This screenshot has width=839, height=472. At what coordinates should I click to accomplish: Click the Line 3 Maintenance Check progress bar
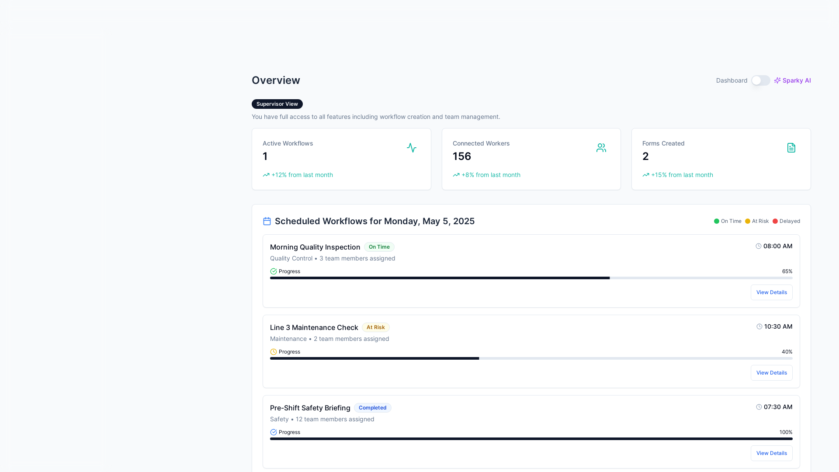click(x=531, y=358)
